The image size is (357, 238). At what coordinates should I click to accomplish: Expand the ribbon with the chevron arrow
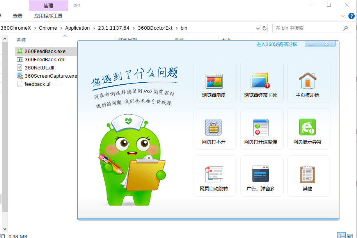pyautogui.click(x=343, y=16)
